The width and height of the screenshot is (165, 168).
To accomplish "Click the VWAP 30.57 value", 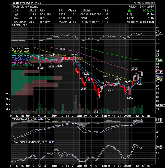I will click(73, 22).
